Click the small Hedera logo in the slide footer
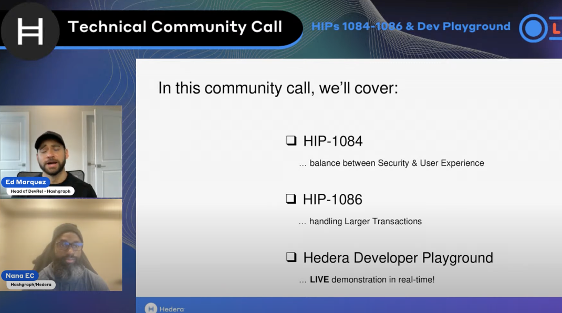The height and width of the screenshot is (313, 562). tap(151, 308)
